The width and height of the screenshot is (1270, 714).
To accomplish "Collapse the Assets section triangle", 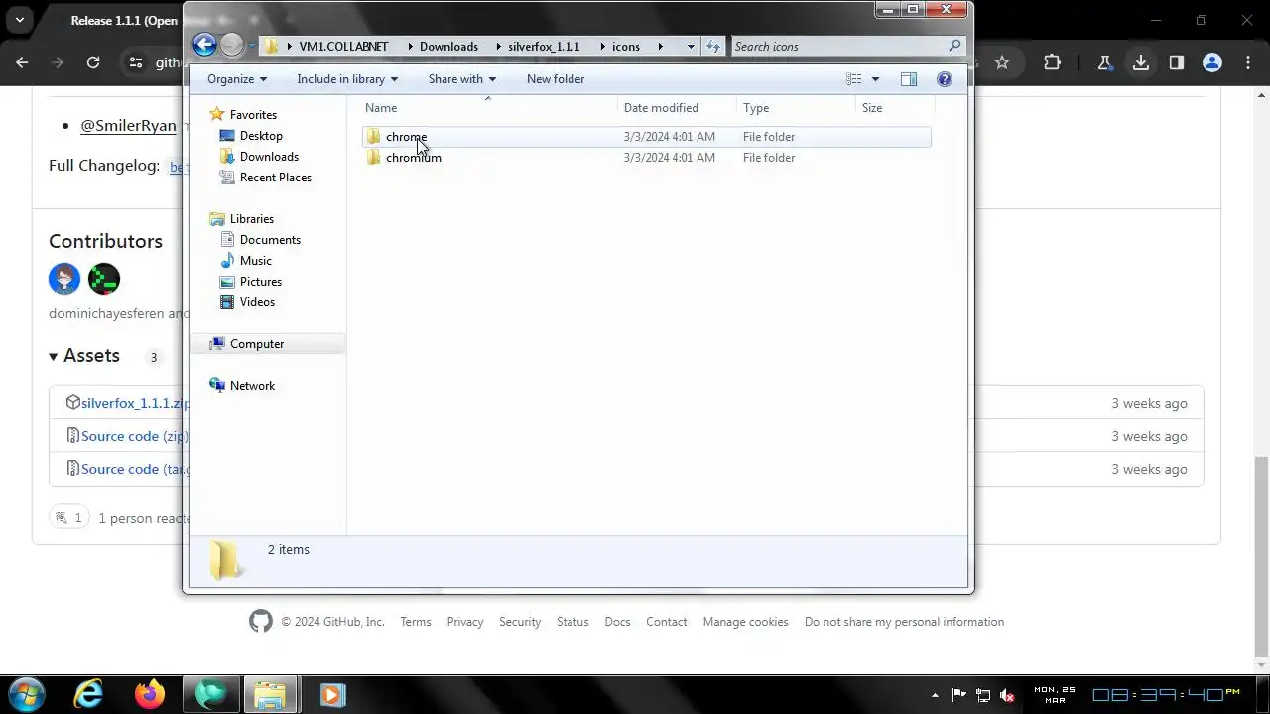I will tap(54, 356).
